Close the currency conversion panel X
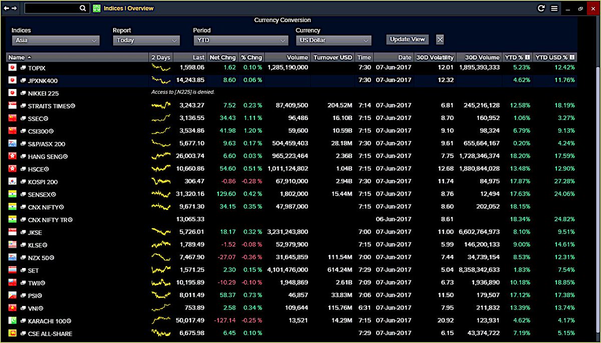 click(440, 39)
